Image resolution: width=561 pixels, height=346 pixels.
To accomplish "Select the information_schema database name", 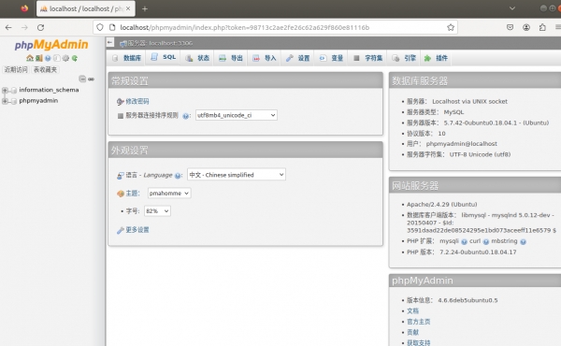I will pos(49,90).
